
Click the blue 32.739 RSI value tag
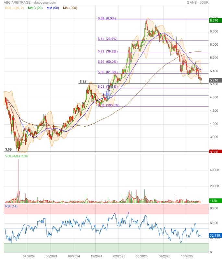pos(215,236)
